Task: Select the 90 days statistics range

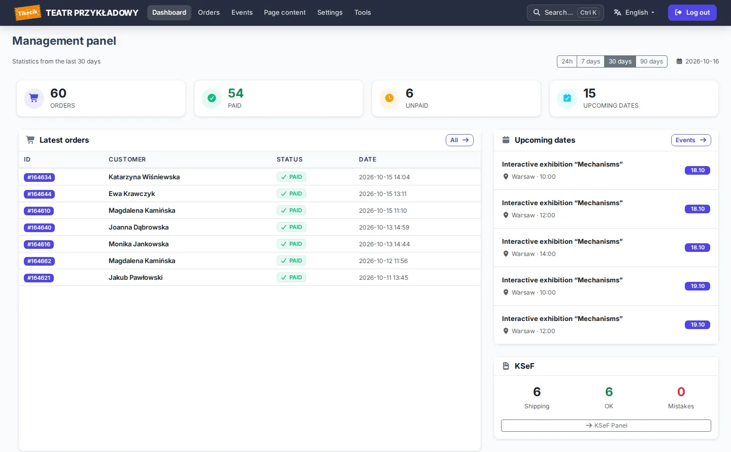Action: [x=651, y=61]
